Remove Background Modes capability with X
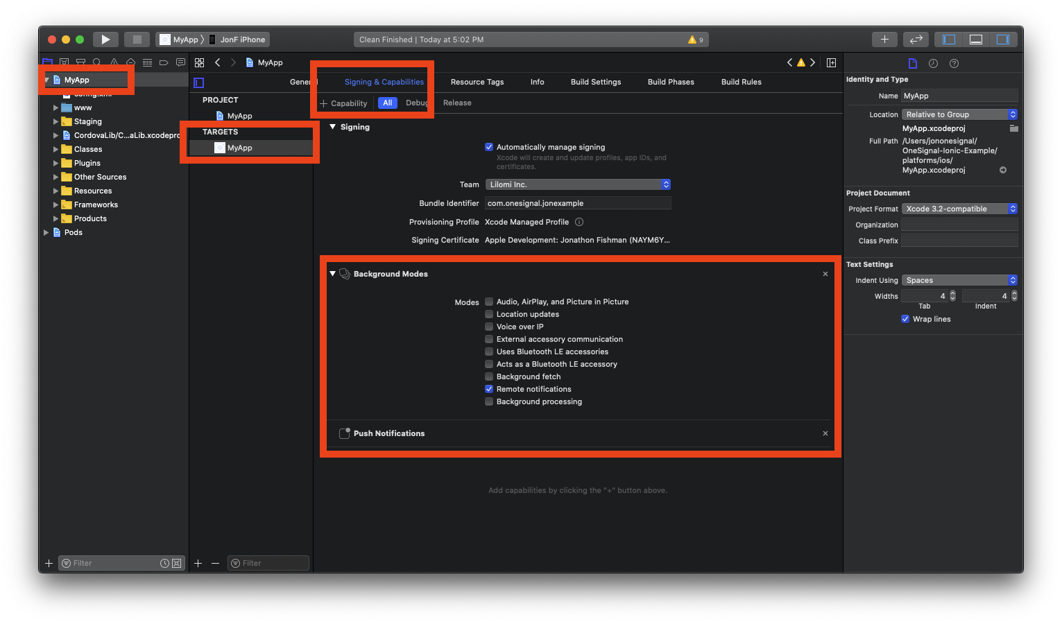Viewport: 1062px width, 624px height. 825,274
